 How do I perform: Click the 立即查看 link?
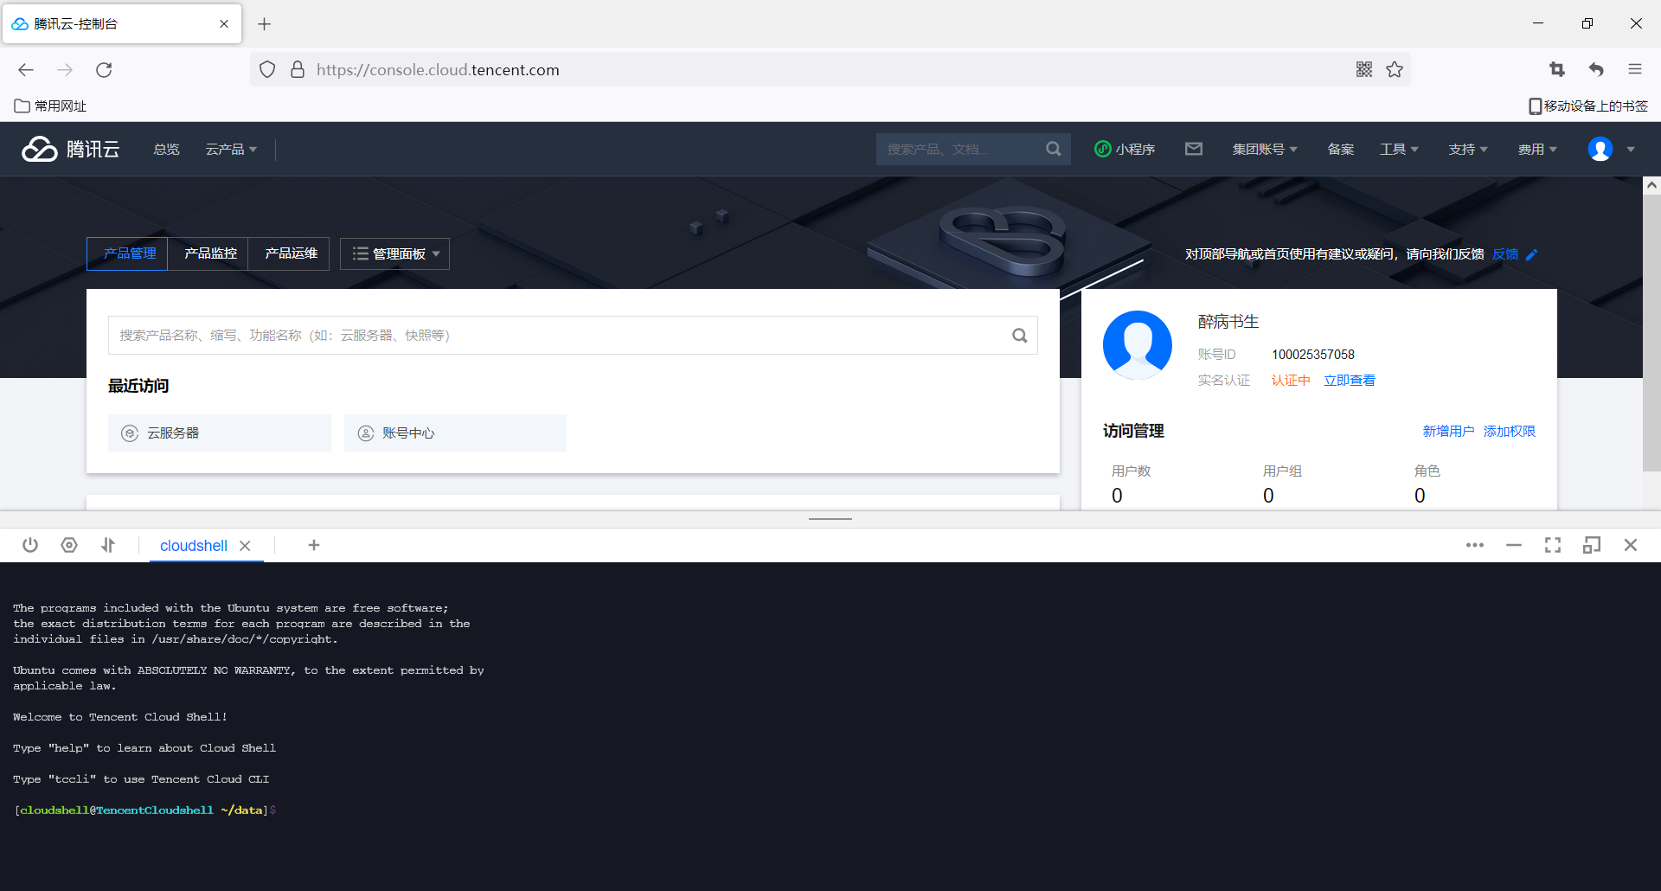point(1350,381)
